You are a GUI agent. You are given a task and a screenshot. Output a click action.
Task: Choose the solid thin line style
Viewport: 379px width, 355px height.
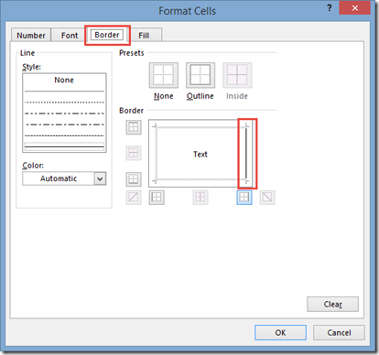(x=64, y=146)
